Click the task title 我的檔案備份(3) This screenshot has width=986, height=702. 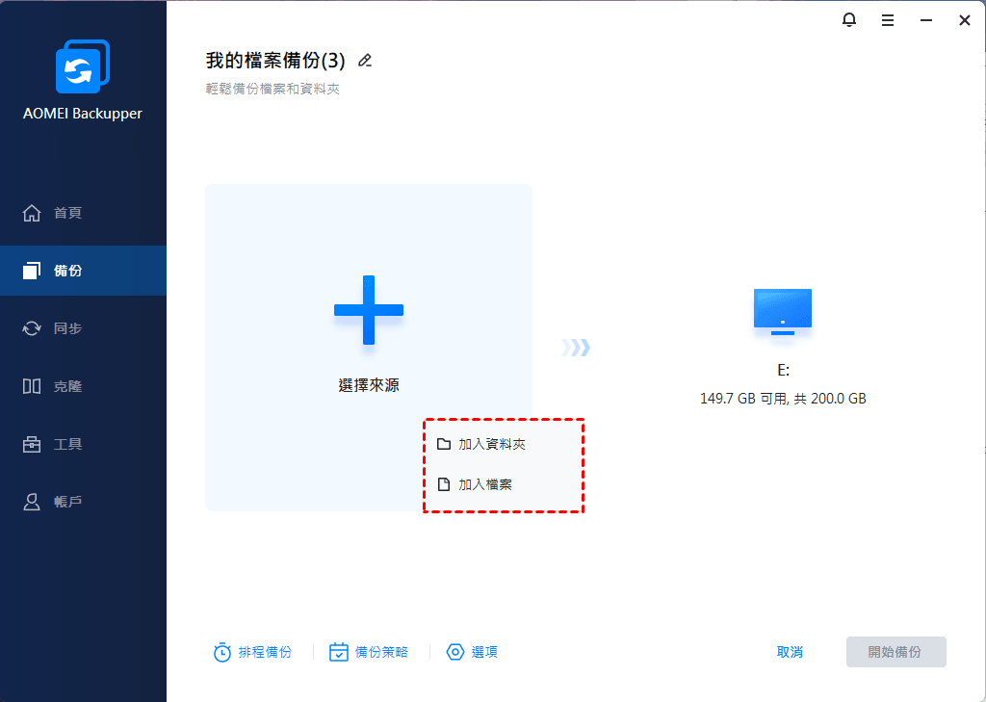tap(275, 61)
